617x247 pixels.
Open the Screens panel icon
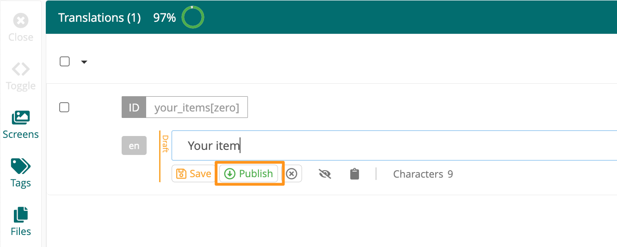[x=21, y=117]
